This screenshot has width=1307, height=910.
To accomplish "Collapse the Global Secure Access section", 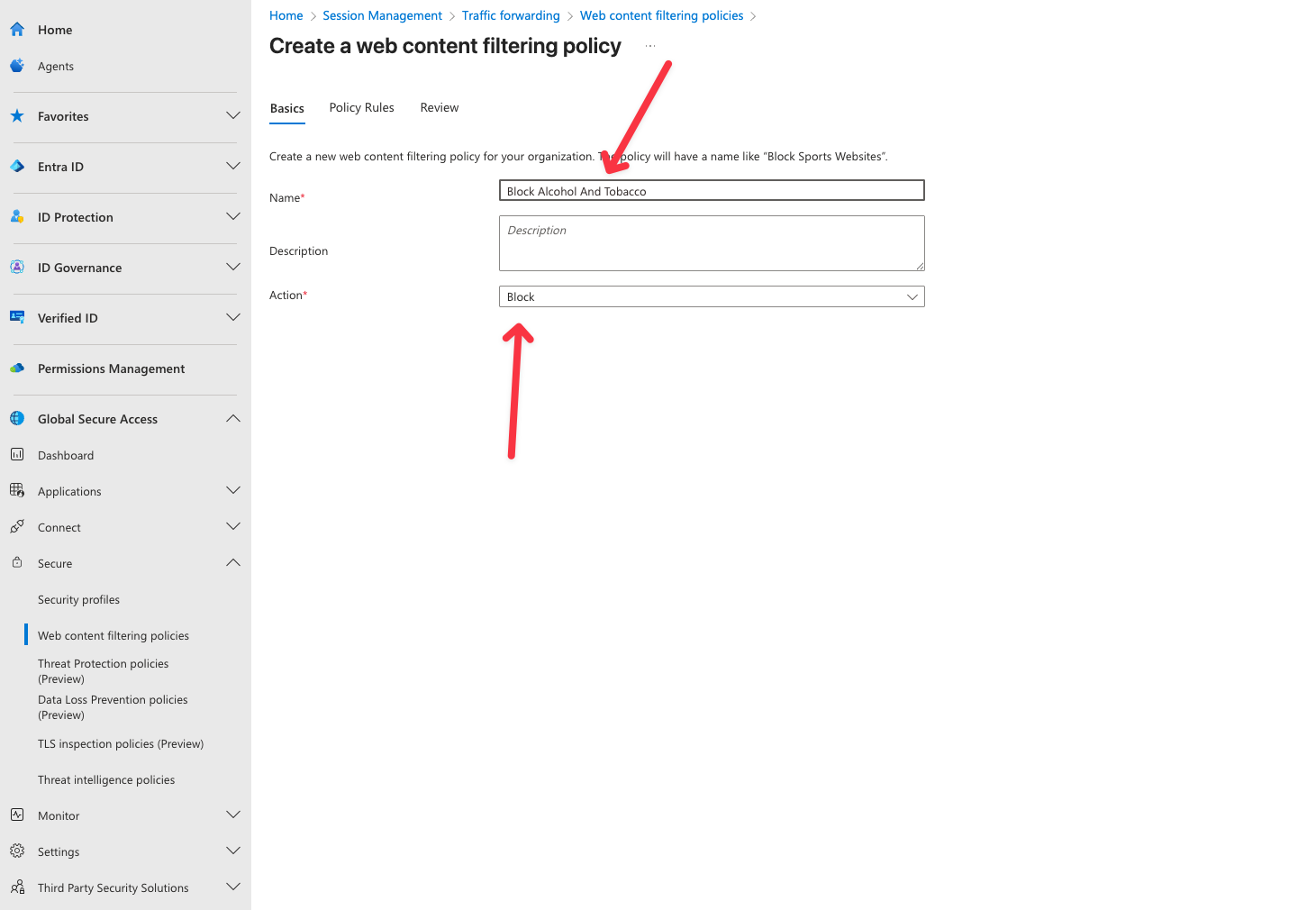I will (233, 419).
